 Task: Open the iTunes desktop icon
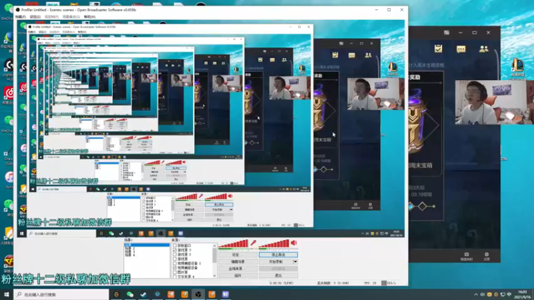click(x=9, y=177)
